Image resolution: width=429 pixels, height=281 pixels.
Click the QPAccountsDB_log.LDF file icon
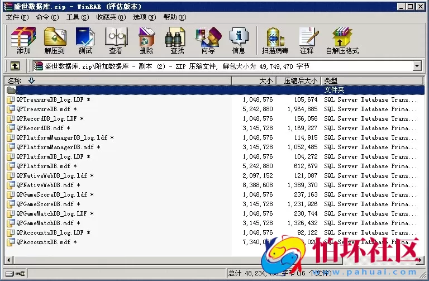(11, 232)
